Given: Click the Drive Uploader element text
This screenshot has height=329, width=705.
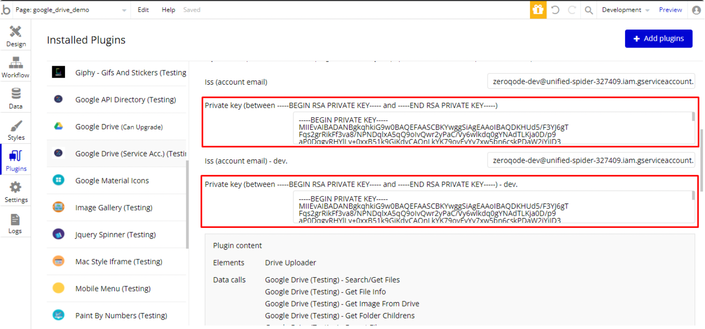Looking at the screenshot, I should pyautogui.click(x=290, y=263).
